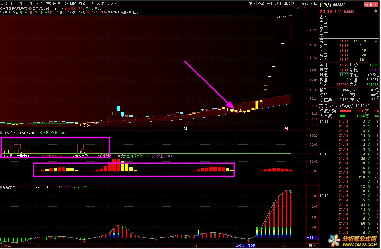Click the 218 volume trade row
Screen dimensions: 381x249
pyautogui.click(x=349, y=177)
